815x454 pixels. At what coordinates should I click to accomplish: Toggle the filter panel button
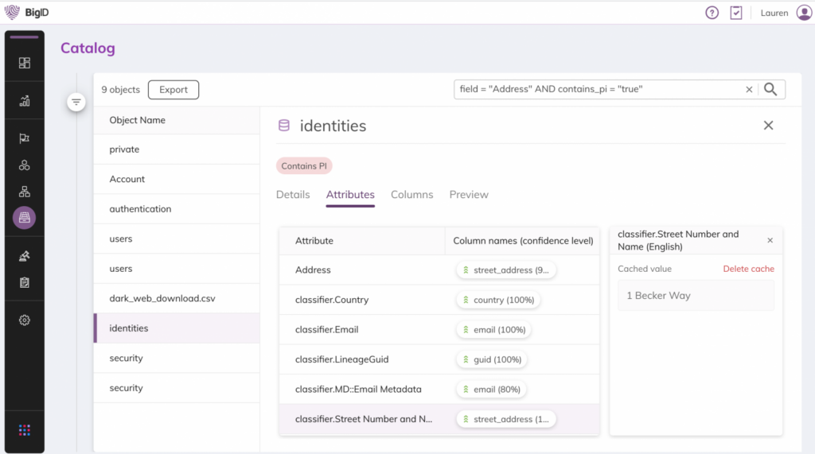[76, 103]
